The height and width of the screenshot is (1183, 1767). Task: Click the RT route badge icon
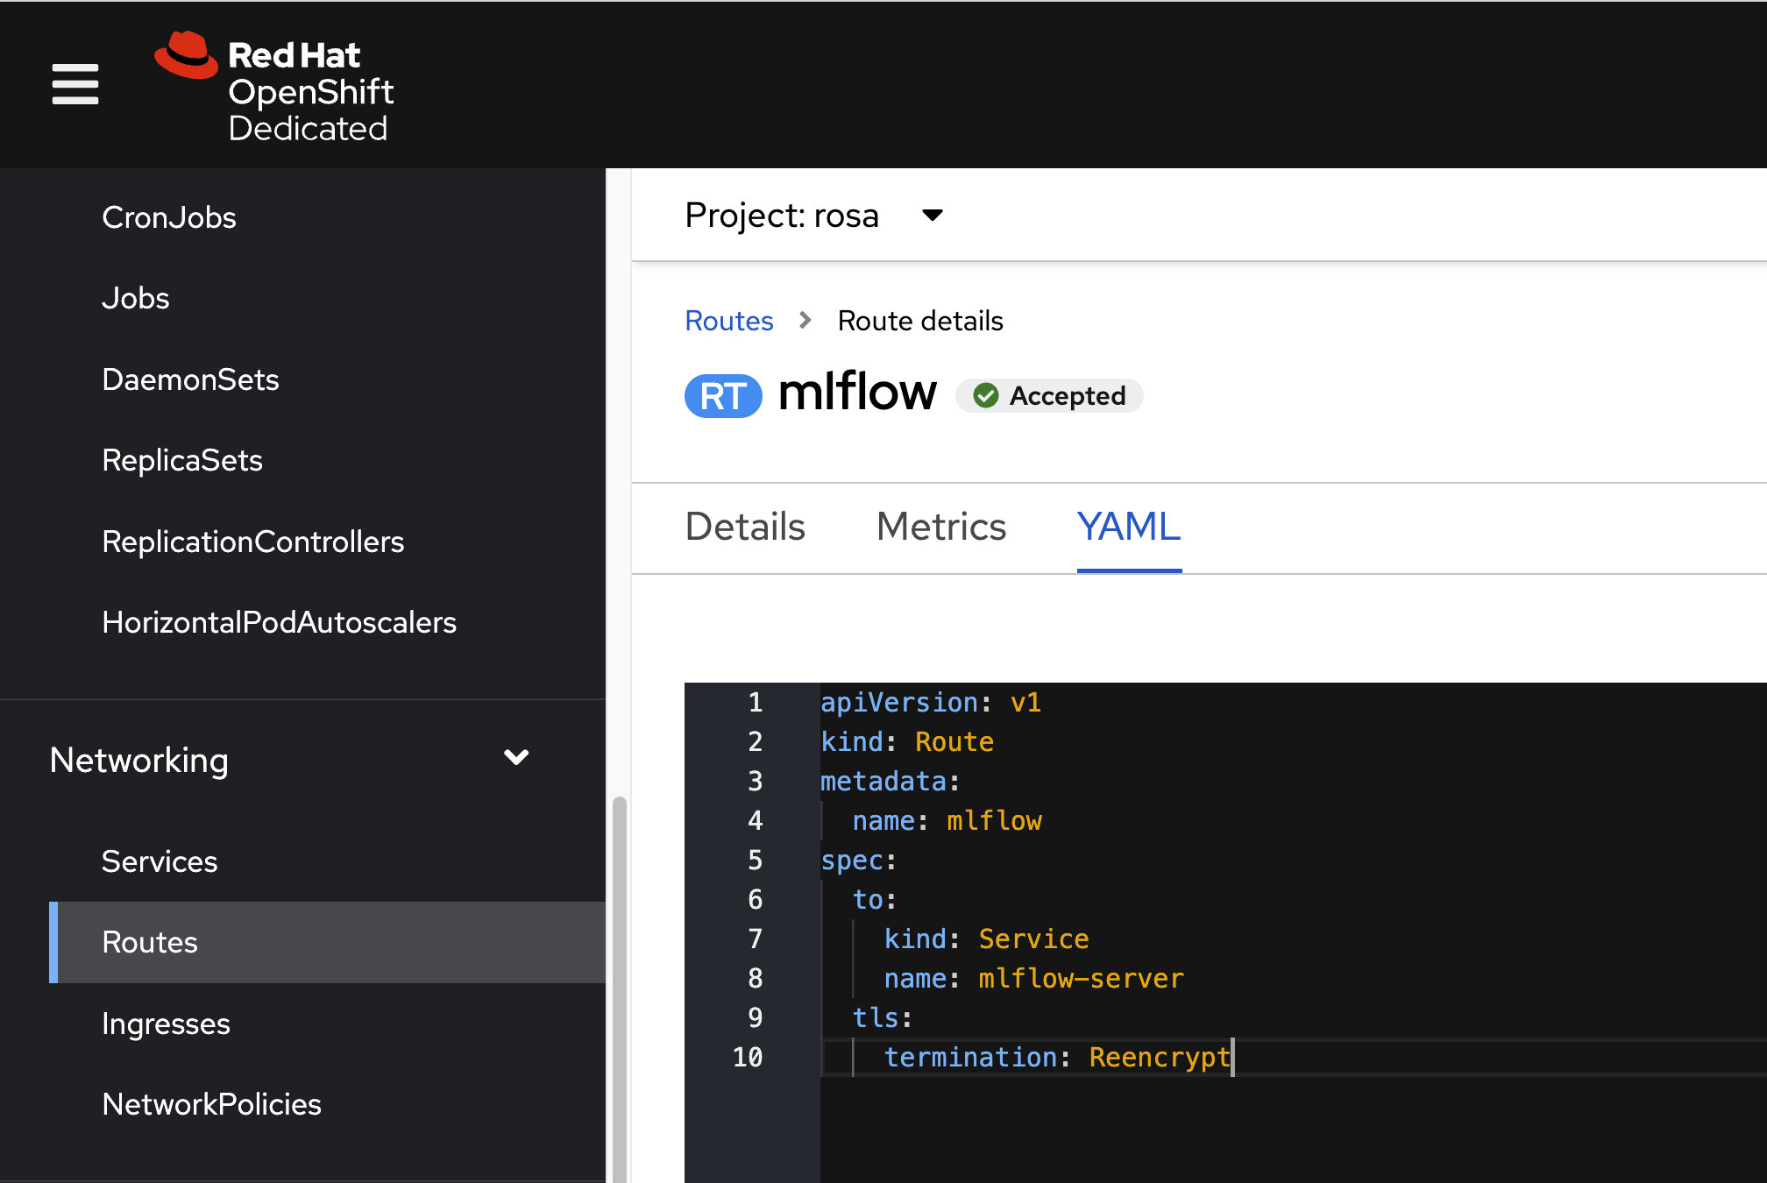tap(723, 396)
